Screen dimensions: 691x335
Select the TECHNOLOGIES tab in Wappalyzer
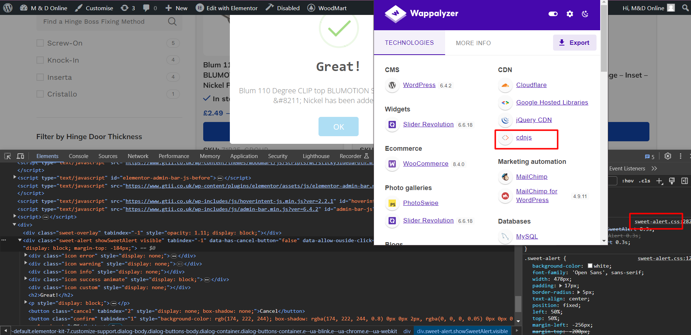(409, 43)
